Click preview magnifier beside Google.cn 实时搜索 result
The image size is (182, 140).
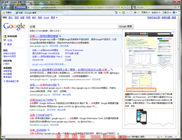112,70
